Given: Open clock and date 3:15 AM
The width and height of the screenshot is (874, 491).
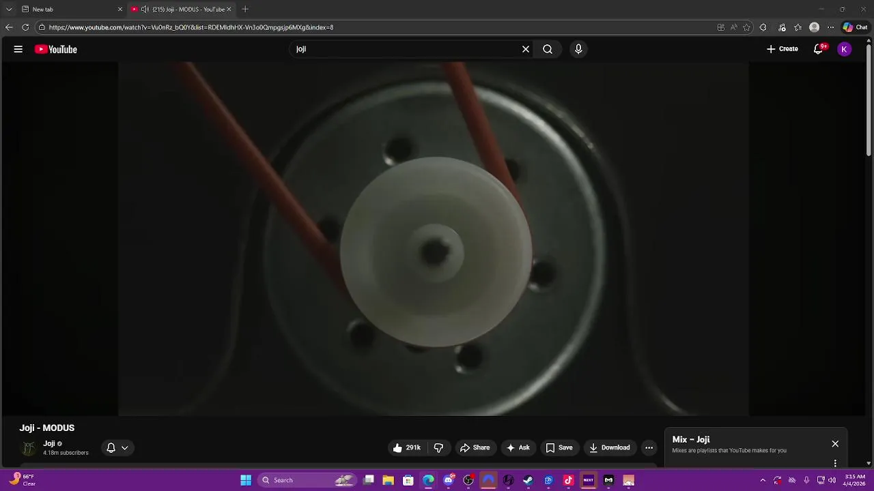Looking at the screenshot, I should pos(855,480).
